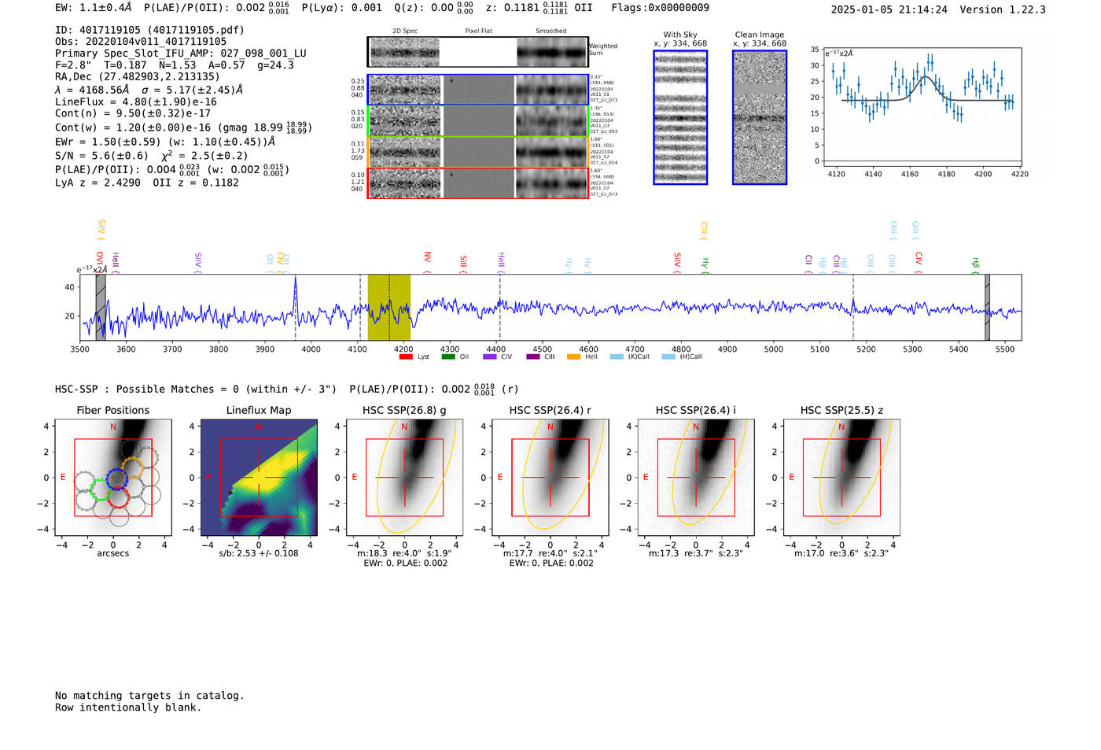The height and width of the screenshot is (750, 1101).
Task: Click the EW: 1.1±0.4Å header value
Action: point(93,8)
